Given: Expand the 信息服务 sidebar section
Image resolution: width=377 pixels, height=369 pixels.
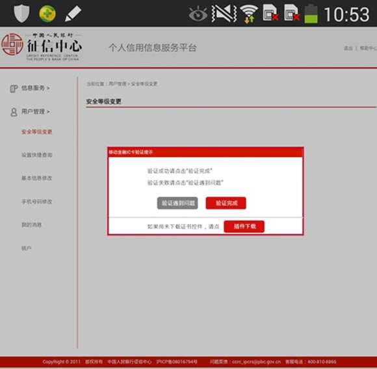Looking at the screenshot, I should pyautogui.click(x=35, y=88).
